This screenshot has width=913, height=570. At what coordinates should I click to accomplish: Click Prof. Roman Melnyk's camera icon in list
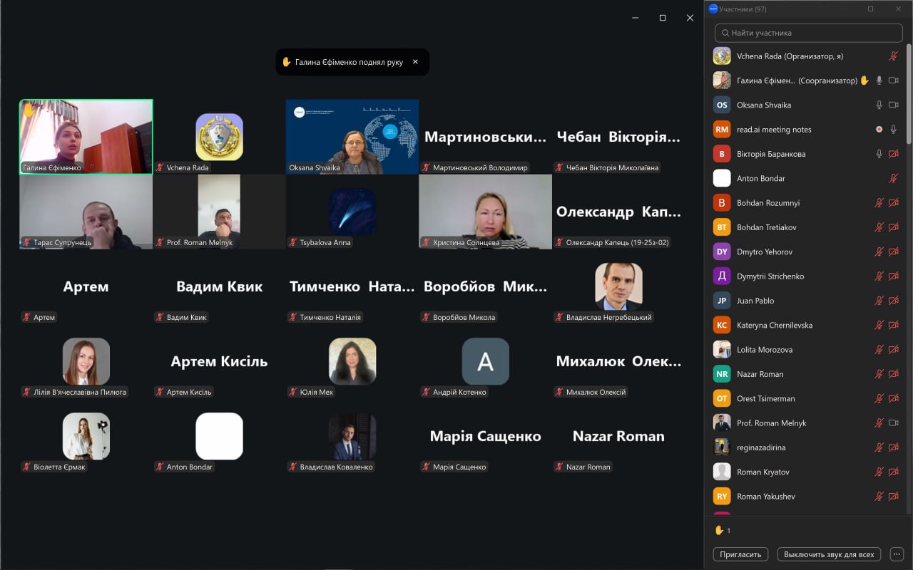coord(893,423)
